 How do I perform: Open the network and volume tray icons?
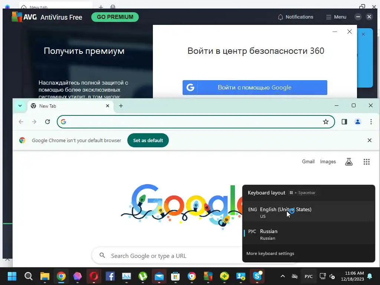(327, 276)
